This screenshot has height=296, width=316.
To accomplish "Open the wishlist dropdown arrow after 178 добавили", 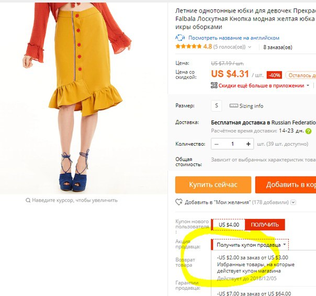I will (x=293, y=202).
